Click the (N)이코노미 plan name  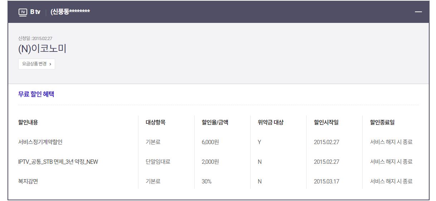42,49
